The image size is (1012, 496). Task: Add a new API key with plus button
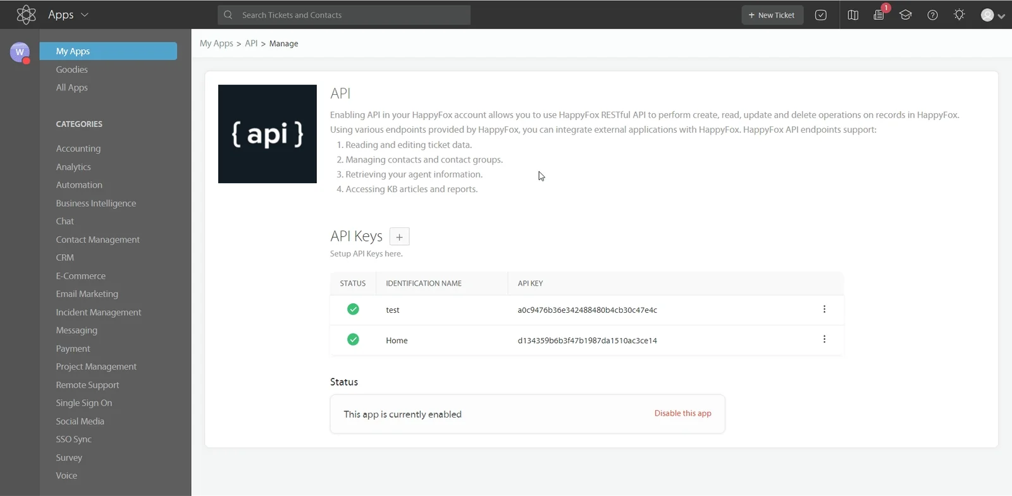pos(399,237)
